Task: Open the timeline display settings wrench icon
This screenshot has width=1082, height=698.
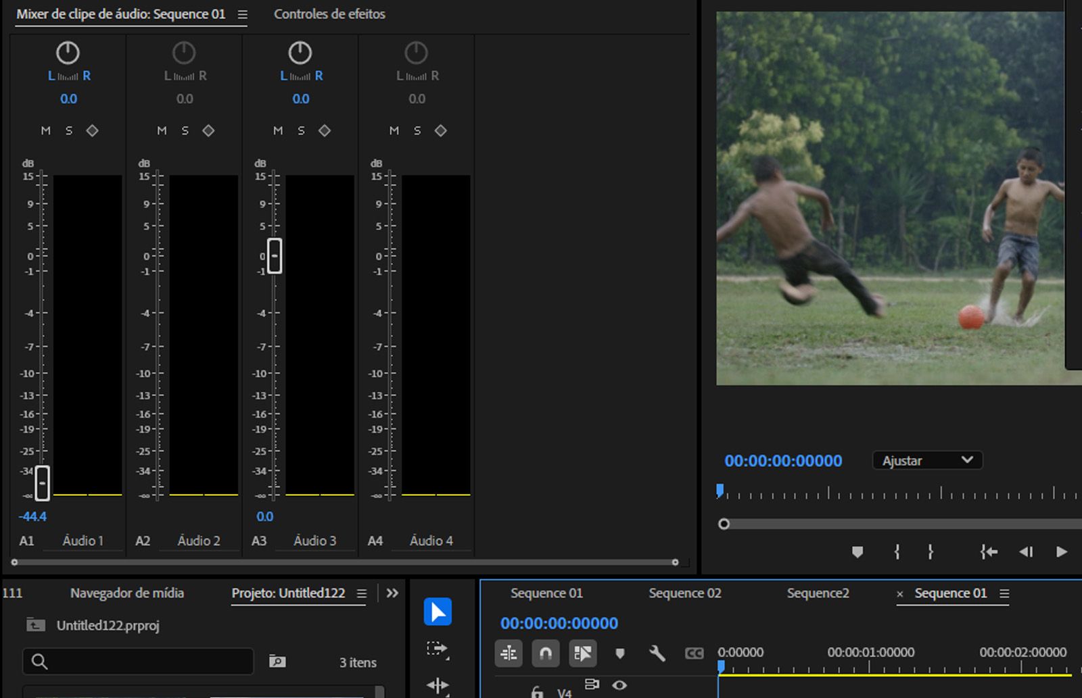Action: tap(657, 653)
